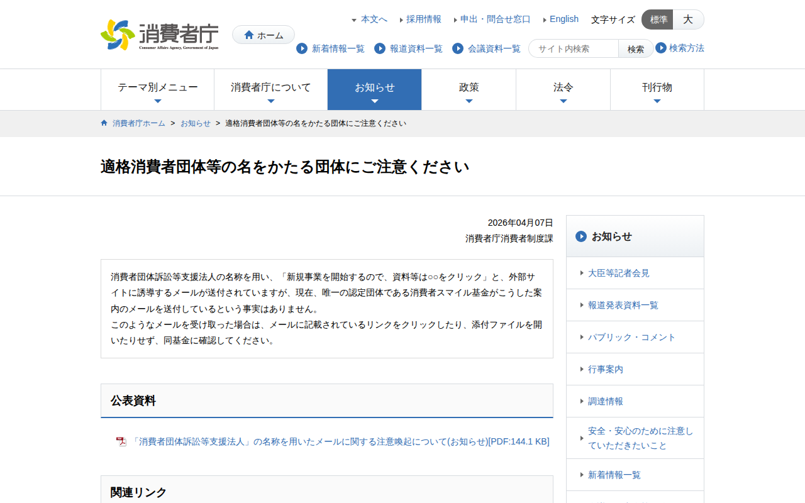Screen dimensions: 805x503
Task: Open the 法令 navigation tab
Action: pos(563,89)
